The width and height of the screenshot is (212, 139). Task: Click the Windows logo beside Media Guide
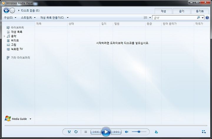[8, 119]
